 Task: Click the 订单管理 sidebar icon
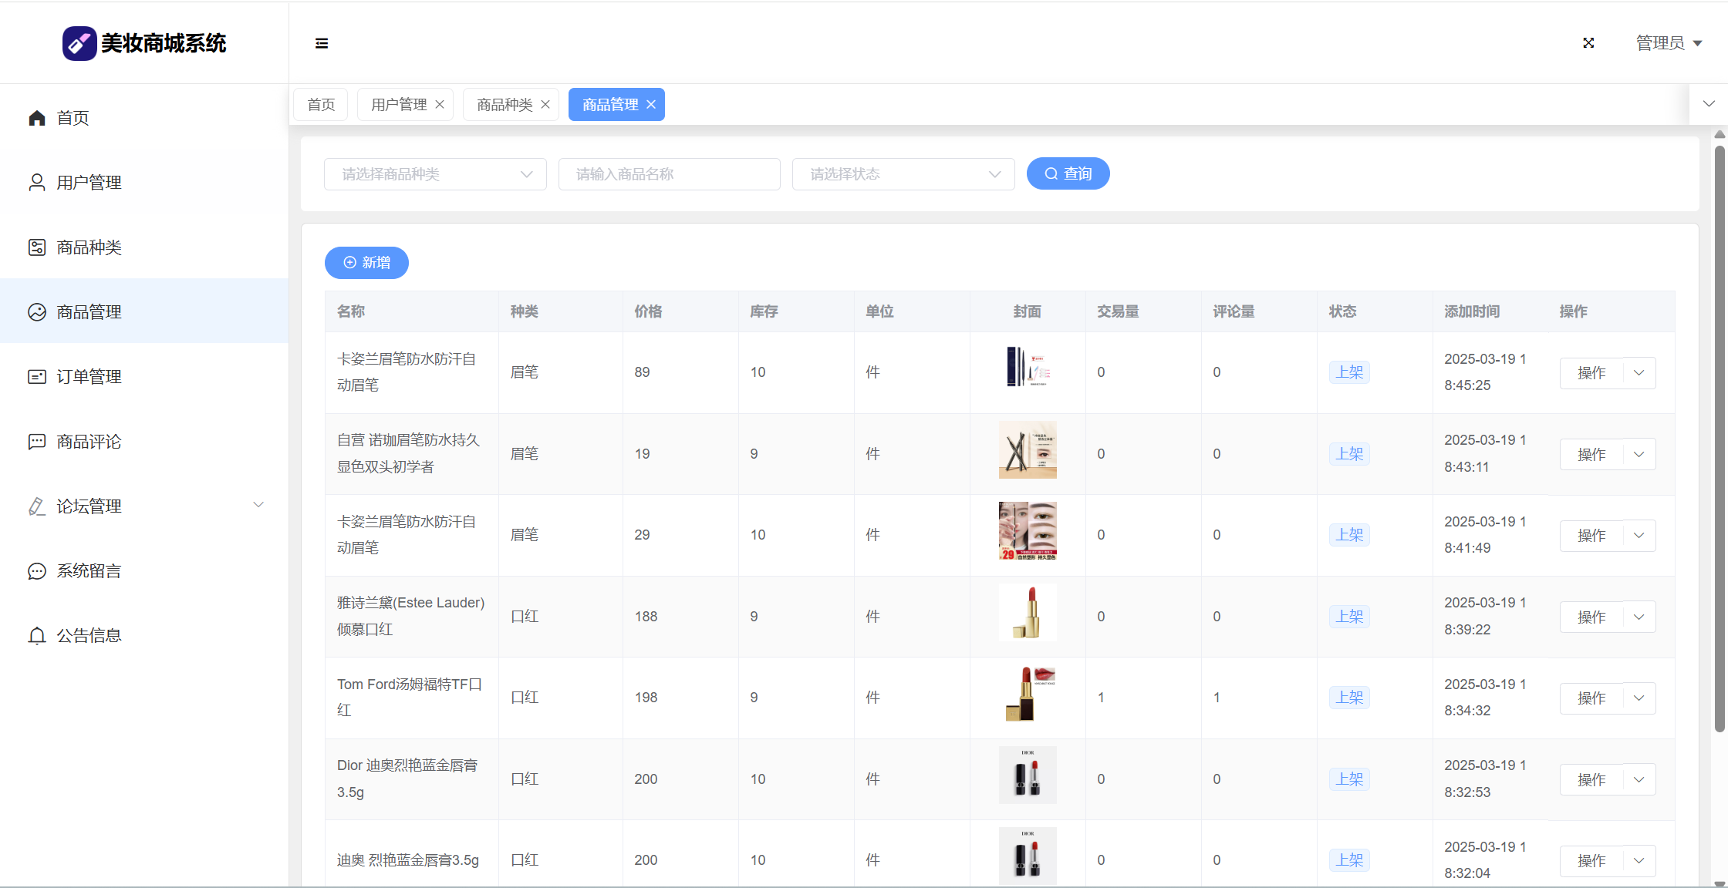[37, 377]
